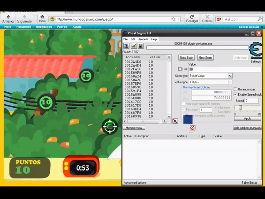Click the results list scroll up arrow
The width and height of the screenshot is (265, 199).
pos(169,57)
